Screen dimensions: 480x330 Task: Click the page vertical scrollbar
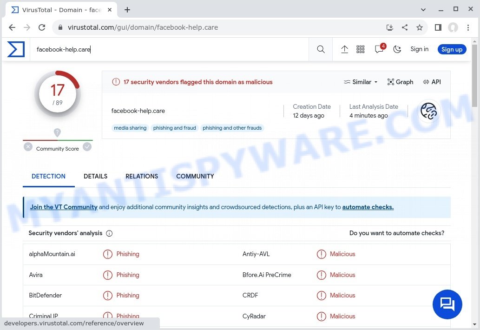pyautogui.click(x=474, y=76)
